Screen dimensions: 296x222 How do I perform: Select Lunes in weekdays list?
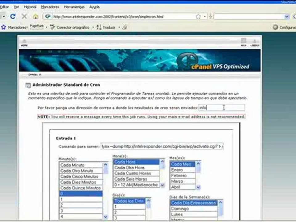194,215
